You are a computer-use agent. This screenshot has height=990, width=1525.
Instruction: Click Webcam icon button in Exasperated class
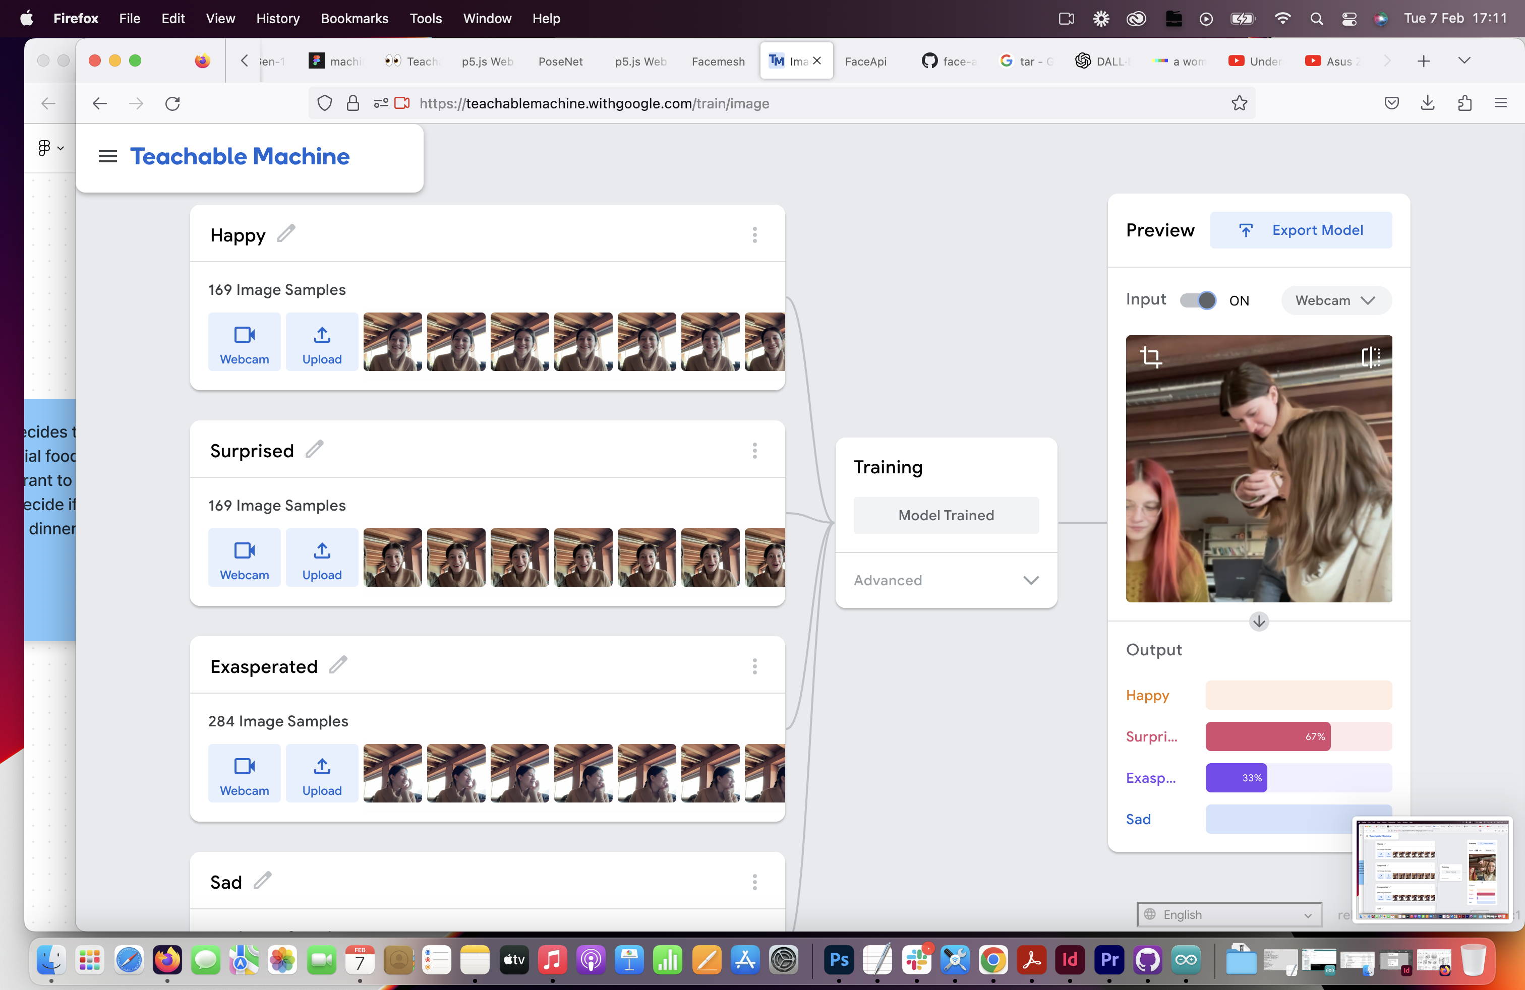(244, 773)
